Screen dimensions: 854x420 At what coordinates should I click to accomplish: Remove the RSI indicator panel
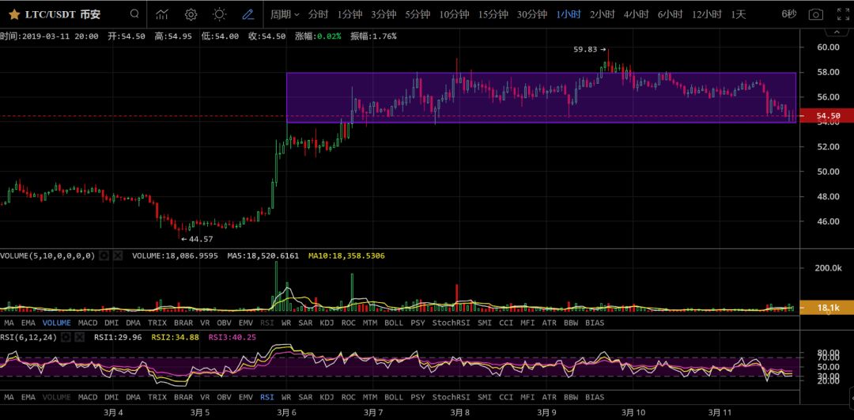click(80, 337)
